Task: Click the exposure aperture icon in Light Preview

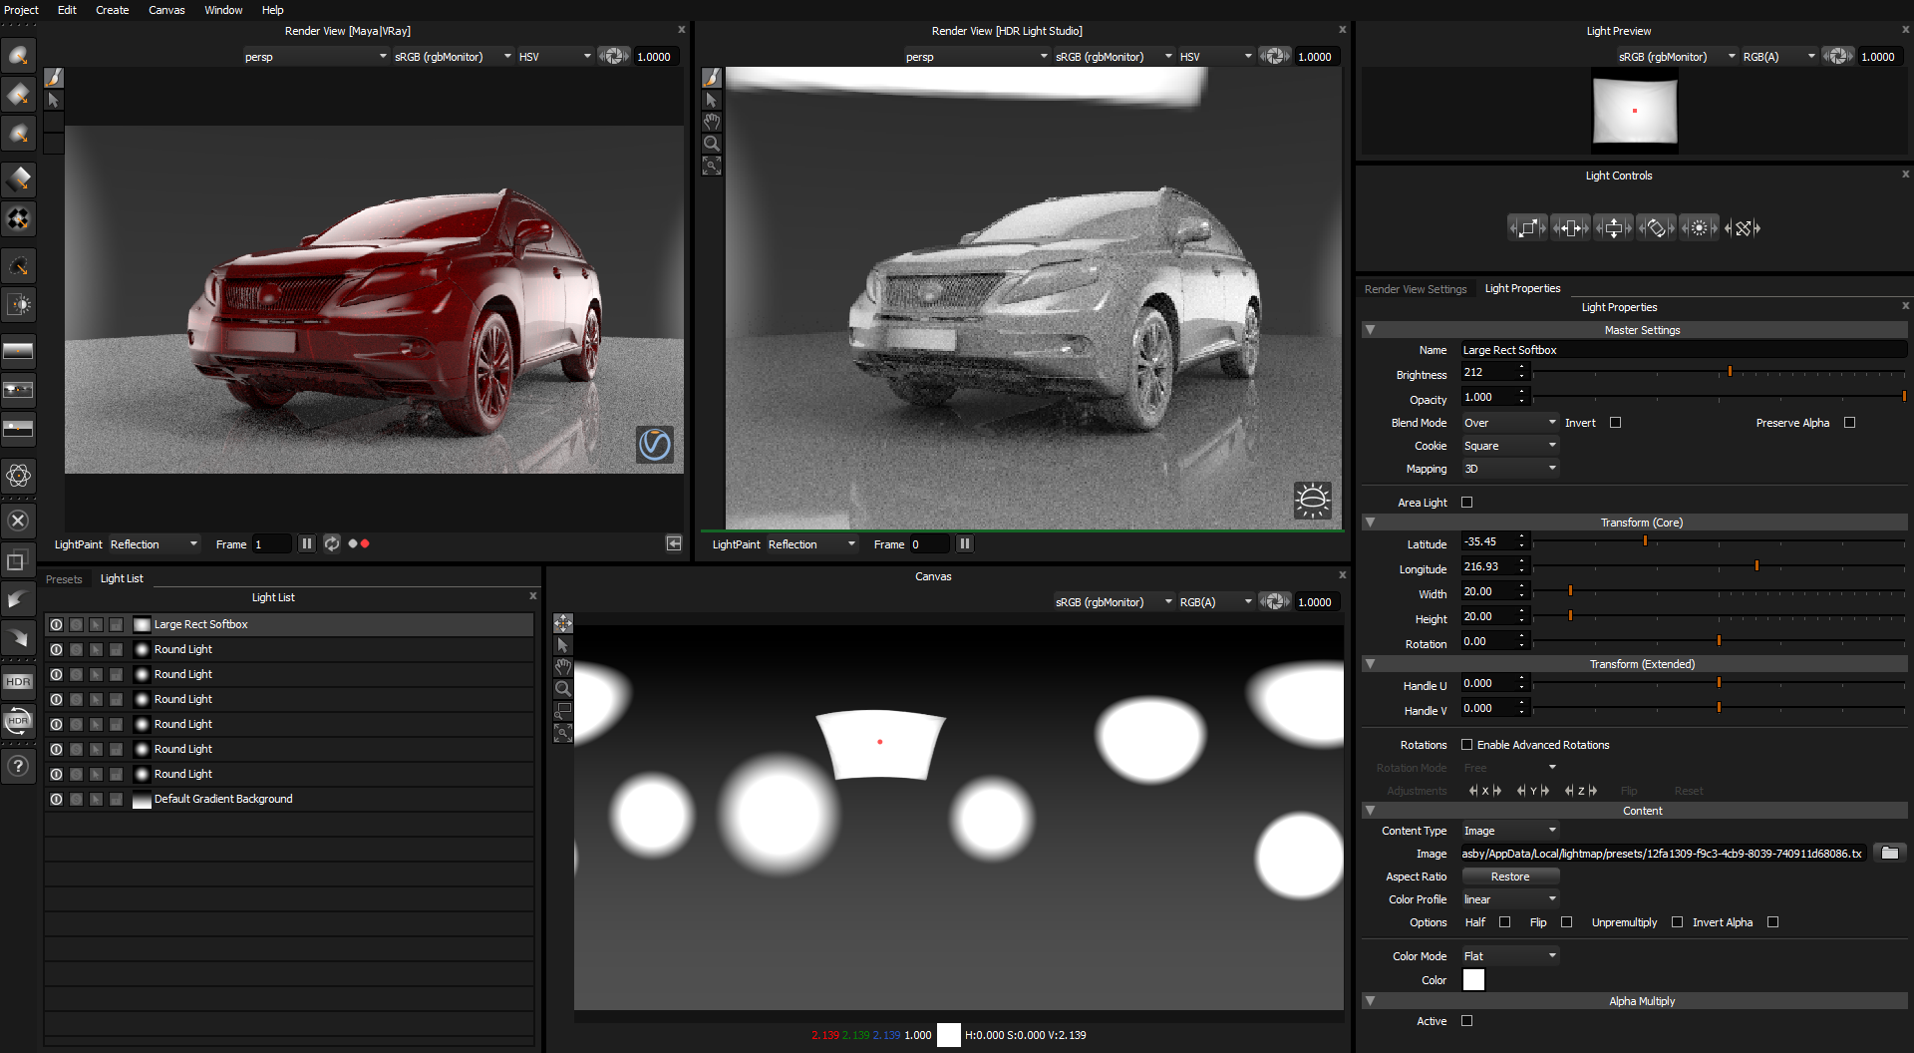Action: (x=1838, y=57)
